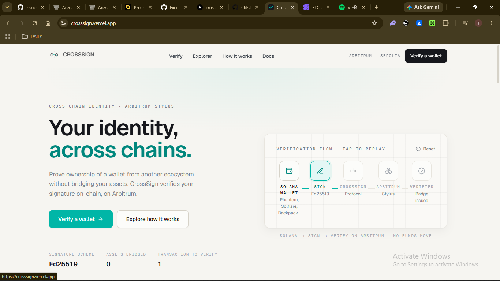Go back to the previous page
Viewport: 500px width, 281px height.
[8, 23]
